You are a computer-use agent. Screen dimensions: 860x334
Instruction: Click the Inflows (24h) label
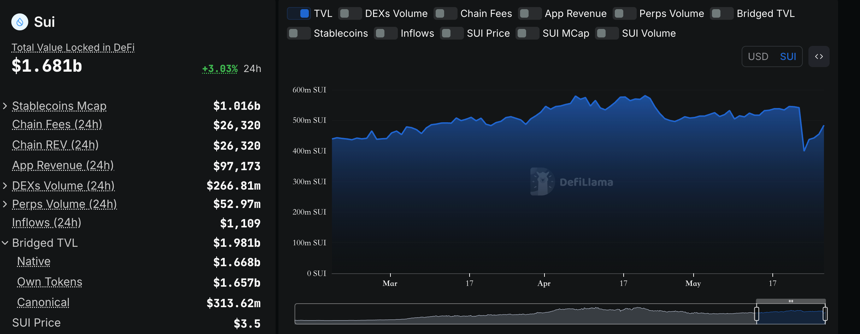(x=47, y=222)
